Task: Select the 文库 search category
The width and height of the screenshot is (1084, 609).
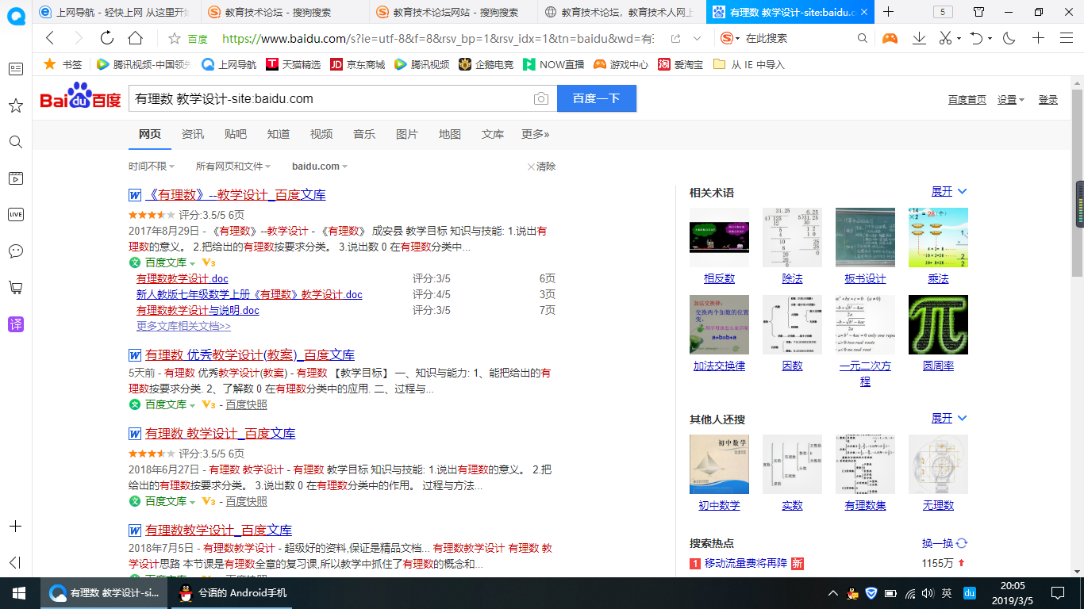Action: [x=493, y=134]
